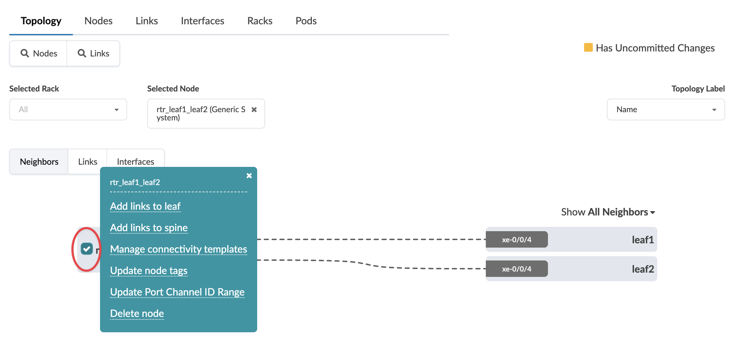Open the Topology Label dropdown

pyautogui.click(x=665, y=110)
